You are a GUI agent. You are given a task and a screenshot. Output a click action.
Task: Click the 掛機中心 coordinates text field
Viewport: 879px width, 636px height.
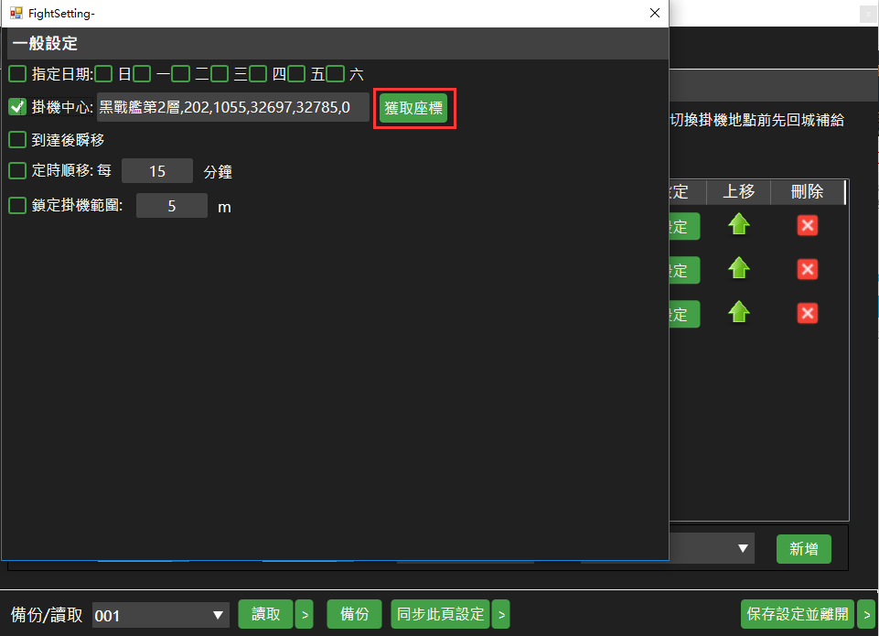coord(232,107)
